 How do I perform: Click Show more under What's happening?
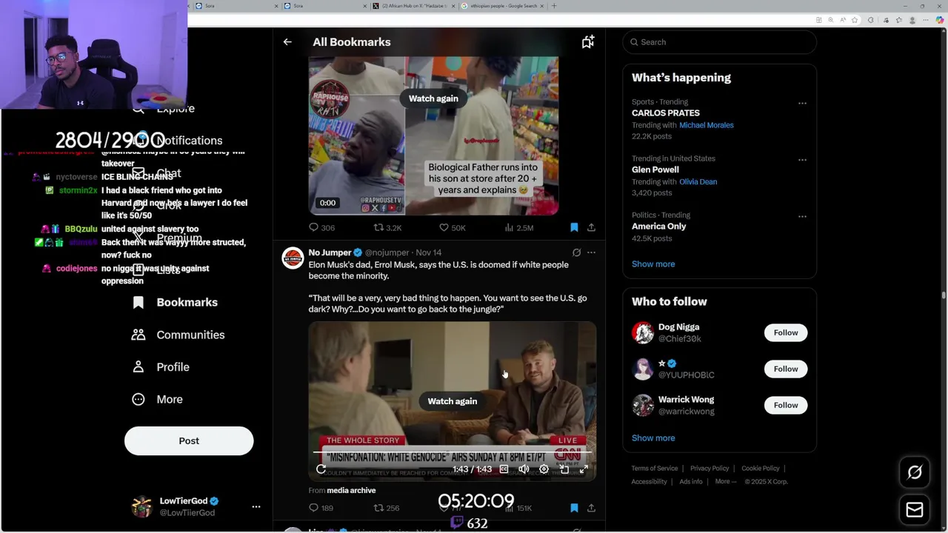point(653,264)
